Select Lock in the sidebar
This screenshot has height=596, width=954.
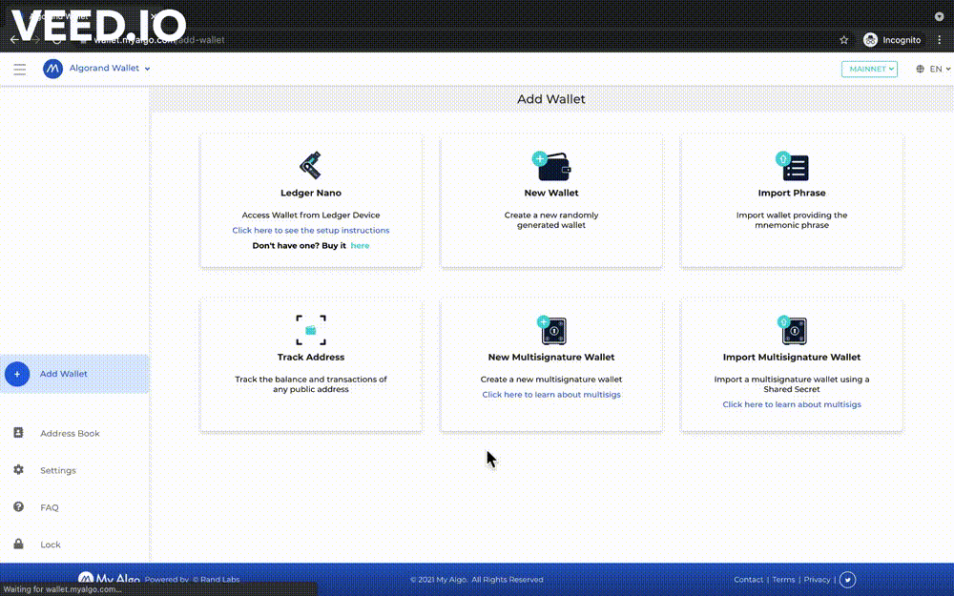tap(50, 545)
